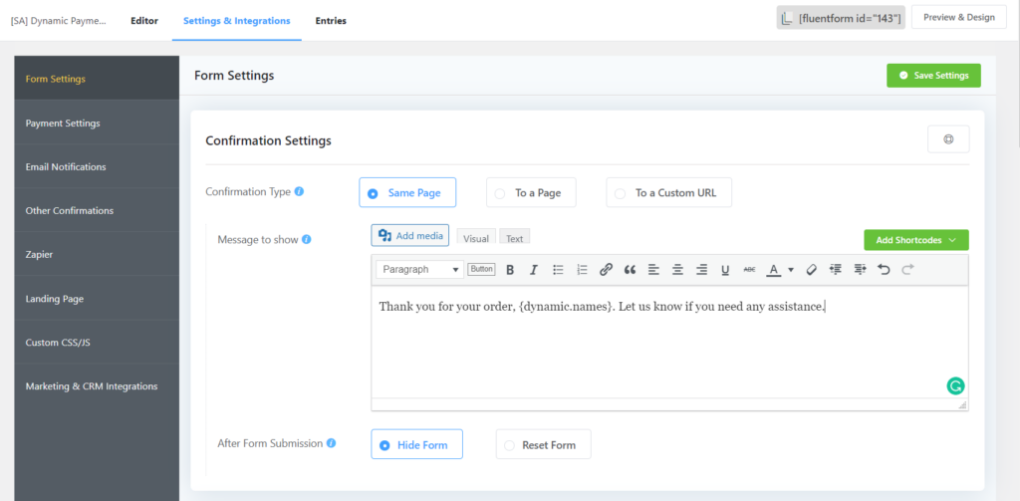This screenshot has width=1020, height=501.
Task: Click the Button insert tool
Action: pyautogui.click(x=481, y=269)
